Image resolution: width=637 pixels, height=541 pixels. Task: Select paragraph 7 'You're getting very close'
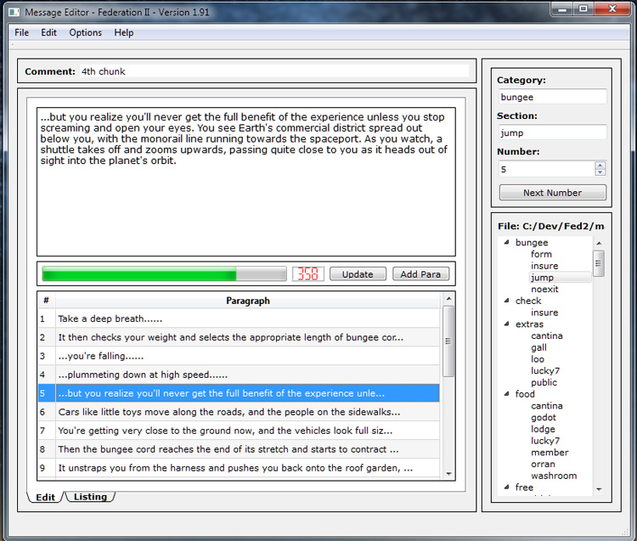(239, 431)
